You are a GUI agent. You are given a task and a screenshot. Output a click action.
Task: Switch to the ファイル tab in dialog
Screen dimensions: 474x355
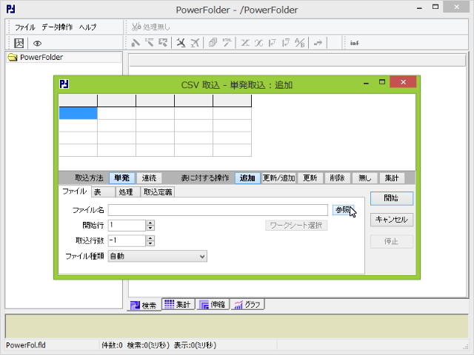point(74,192)
